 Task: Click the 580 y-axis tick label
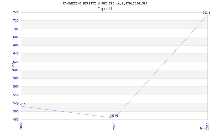tap(16, 78)
